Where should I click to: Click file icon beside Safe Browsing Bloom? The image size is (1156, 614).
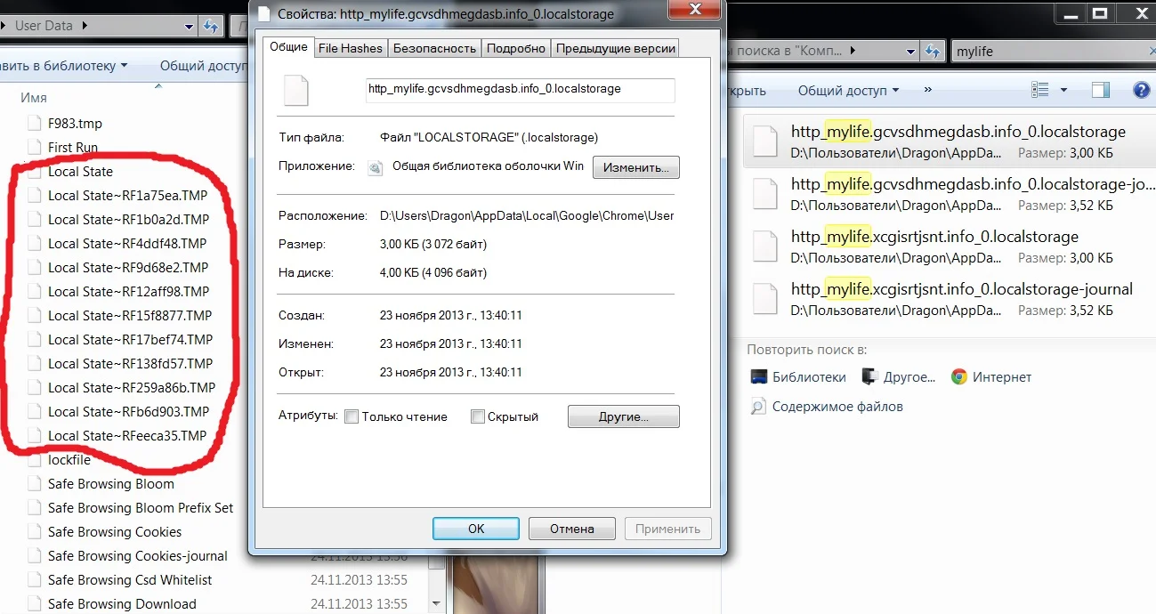[x=34, y=484]
